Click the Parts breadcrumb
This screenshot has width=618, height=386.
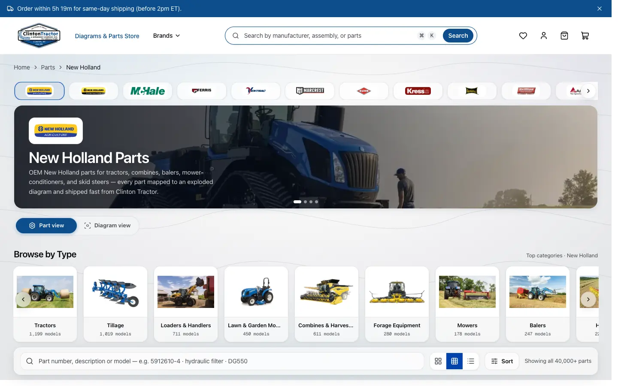[48, 67]
